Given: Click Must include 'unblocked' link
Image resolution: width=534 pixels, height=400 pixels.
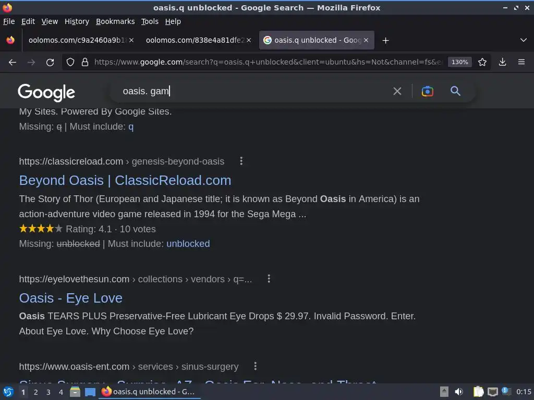Looking at the screenshot, I should point(188,244).
